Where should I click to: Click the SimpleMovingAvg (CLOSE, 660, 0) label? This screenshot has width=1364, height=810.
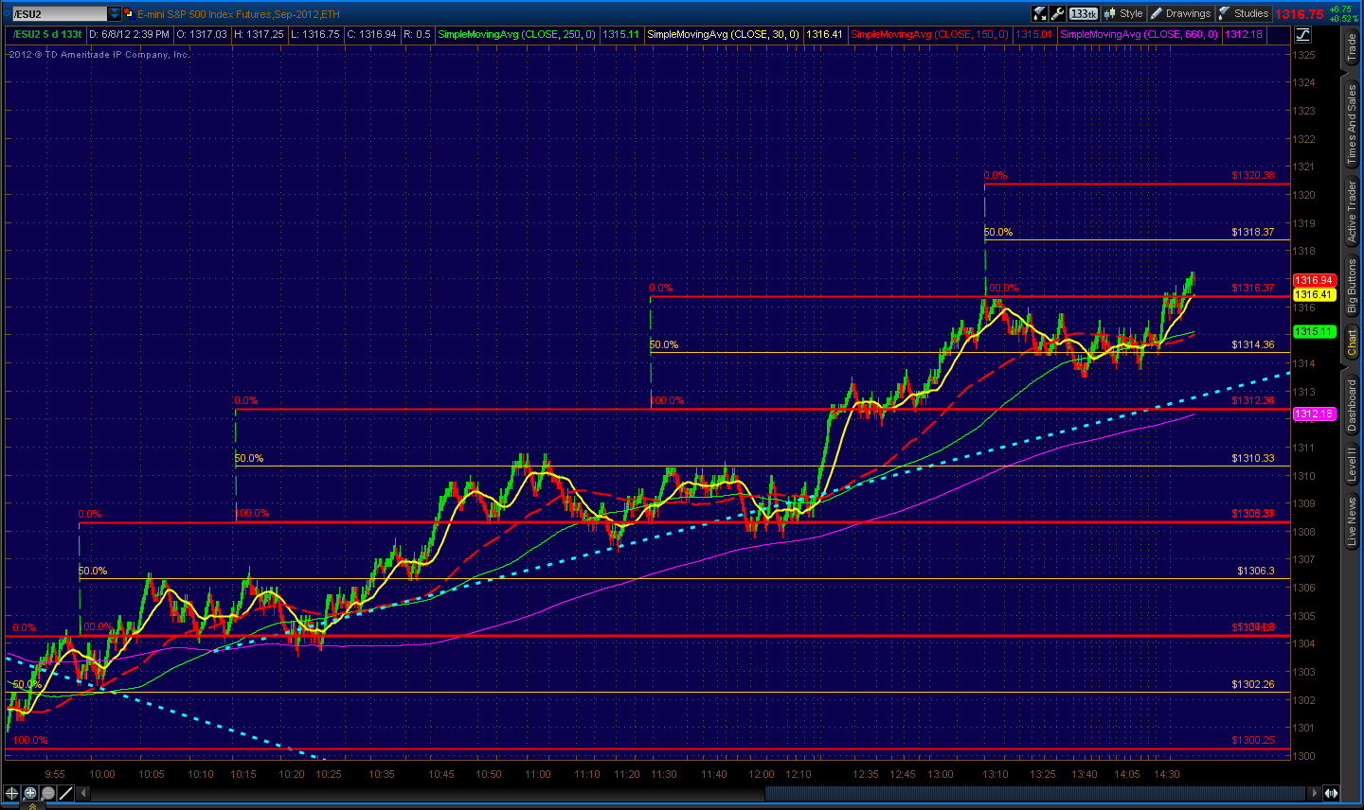1139,34
